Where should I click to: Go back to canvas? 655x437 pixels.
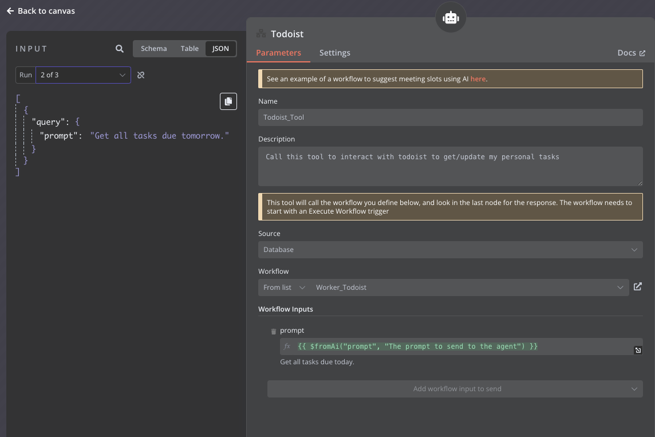click(41, 11)
